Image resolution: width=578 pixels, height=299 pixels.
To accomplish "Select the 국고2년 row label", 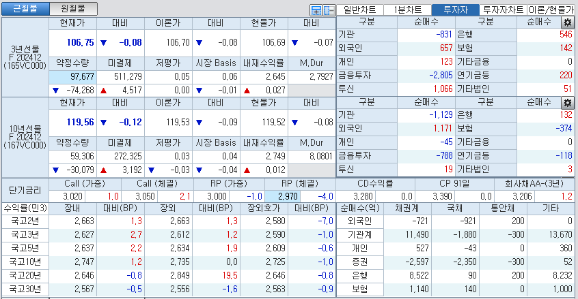I will click(25, 221).
